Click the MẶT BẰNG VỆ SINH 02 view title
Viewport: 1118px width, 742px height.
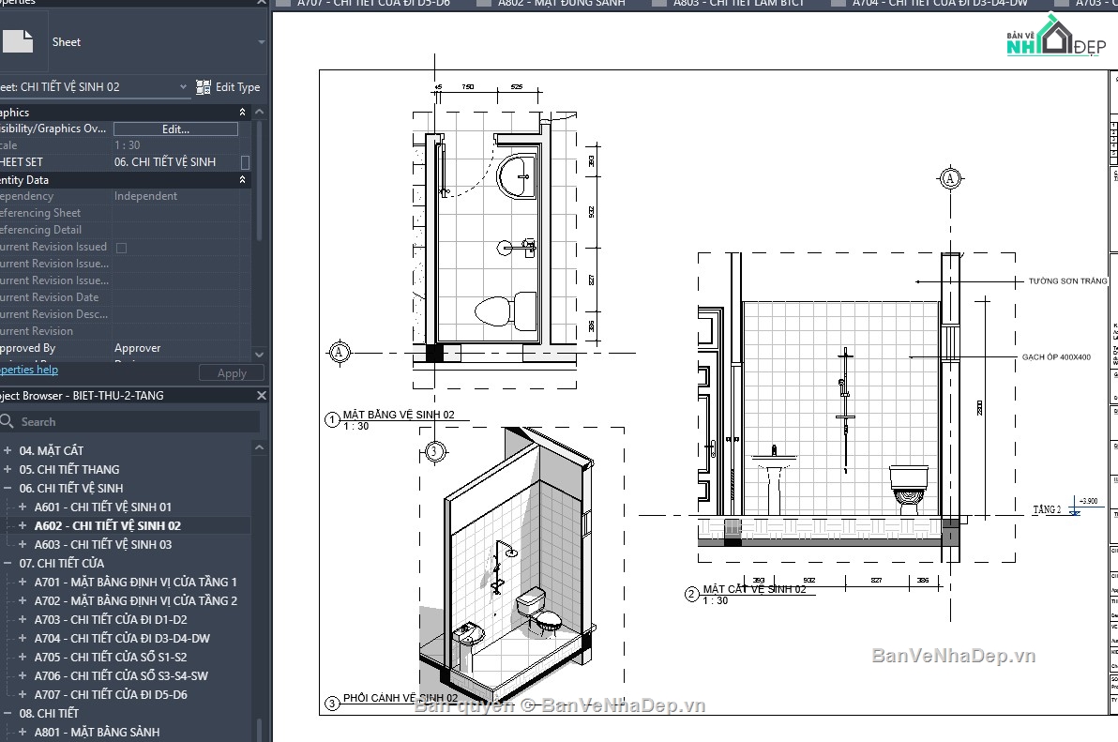399,414
